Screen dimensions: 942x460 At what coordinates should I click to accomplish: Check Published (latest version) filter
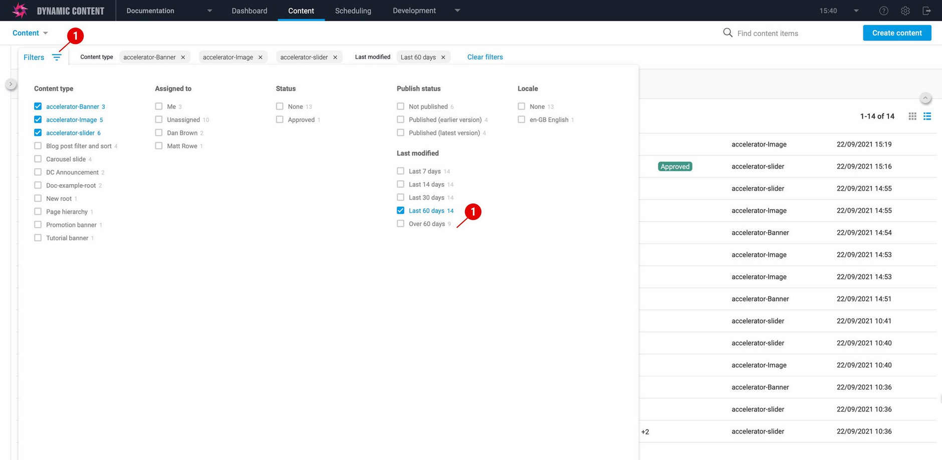point(400,133)
